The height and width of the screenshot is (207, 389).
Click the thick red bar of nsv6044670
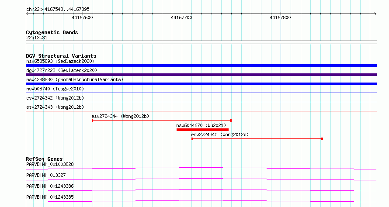(202, 130)
